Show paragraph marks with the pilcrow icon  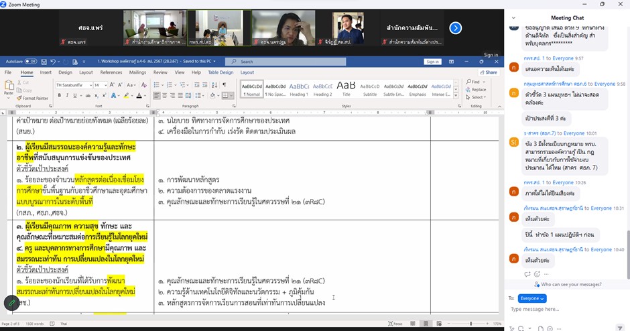[x=224, y=85]
